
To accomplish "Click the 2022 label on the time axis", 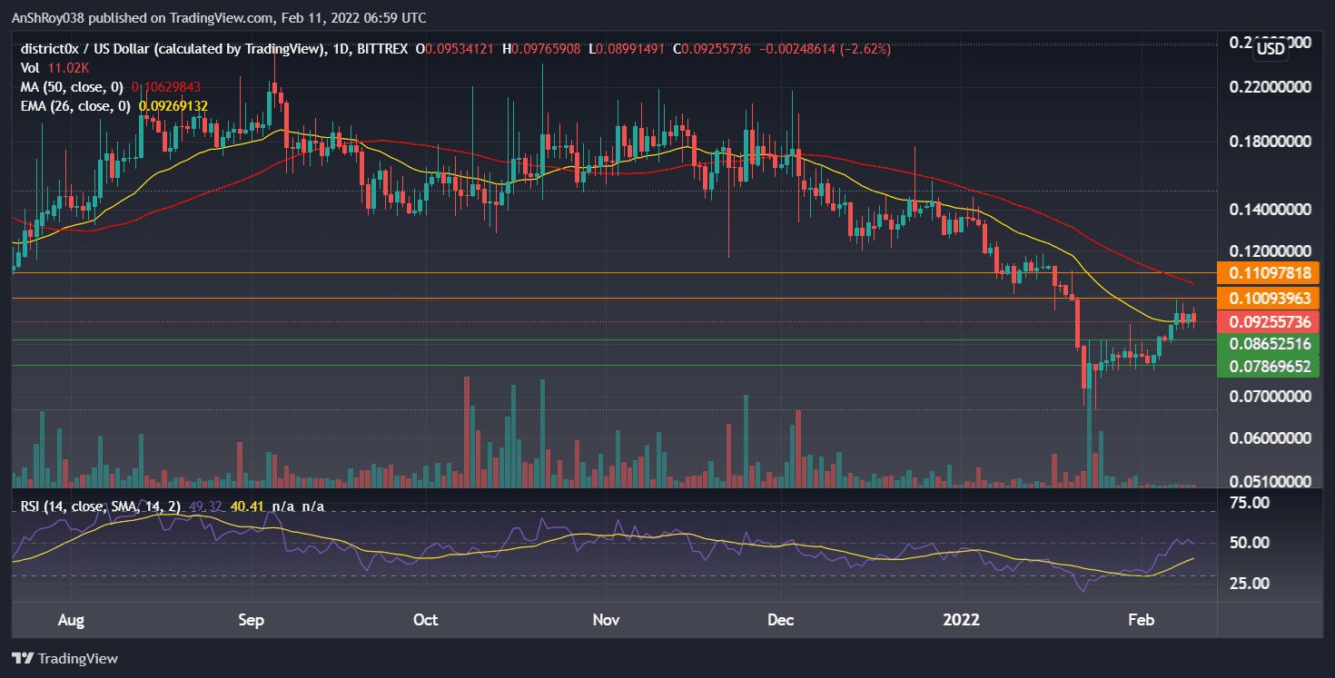I will [962, 620].
